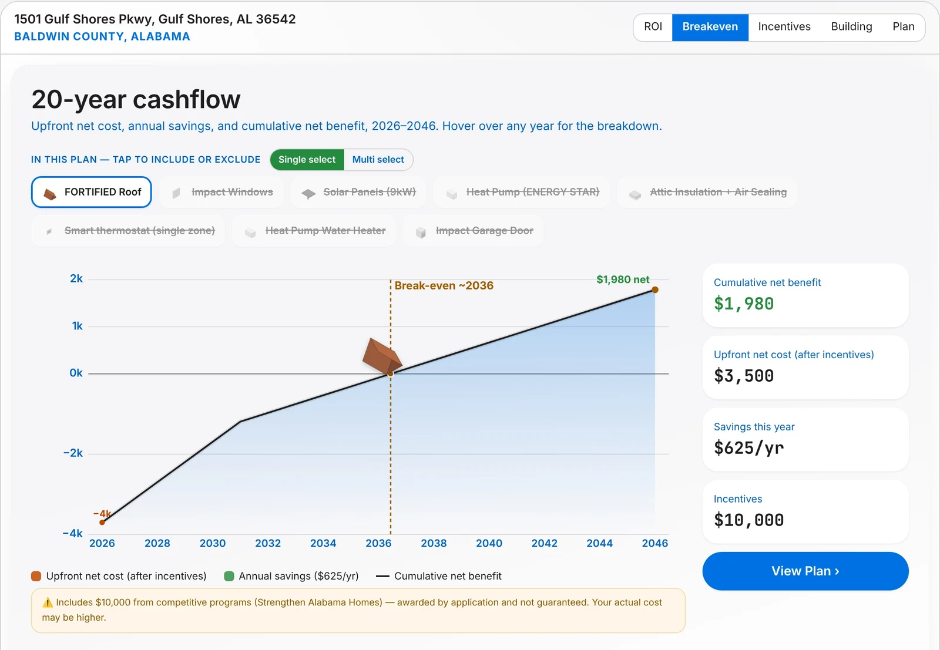Go to the Incentives tab
940x650 pixels.
[x=784, y=27]
